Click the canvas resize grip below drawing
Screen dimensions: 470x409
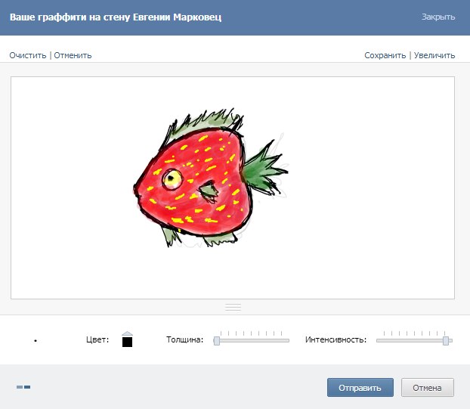233,307
